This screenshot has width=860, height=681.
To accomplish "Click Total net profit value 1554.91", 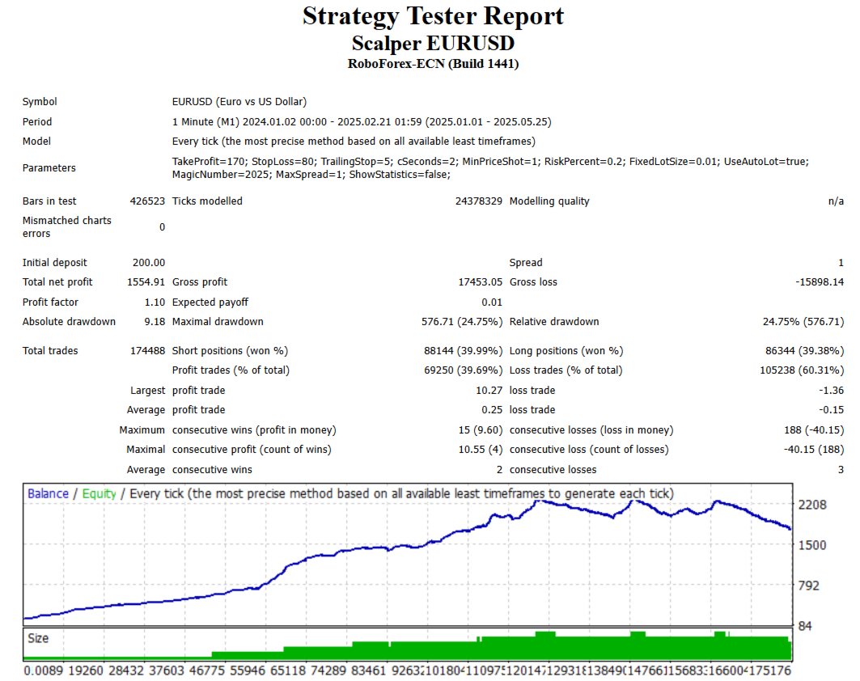I will pos(146,281).
